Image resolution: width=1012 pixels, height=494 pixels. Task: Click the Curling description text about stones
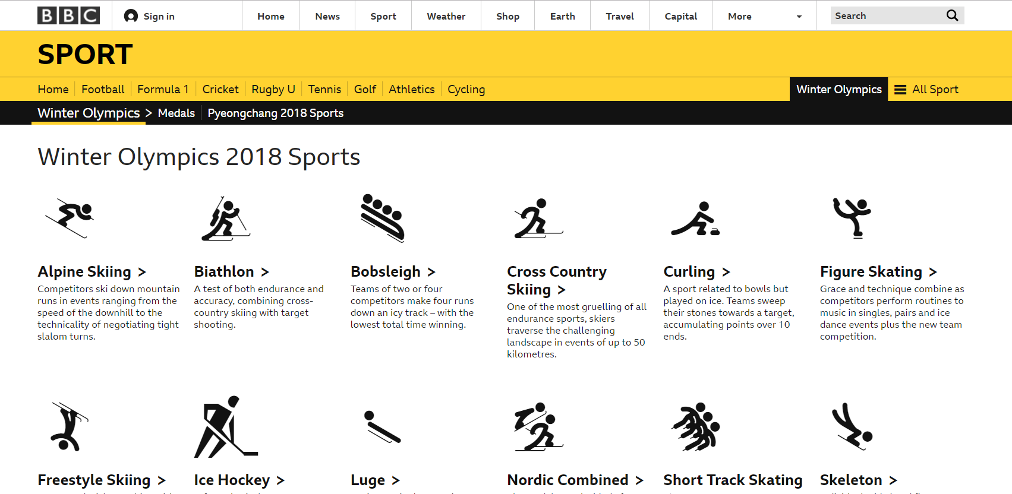pos(729,313)
